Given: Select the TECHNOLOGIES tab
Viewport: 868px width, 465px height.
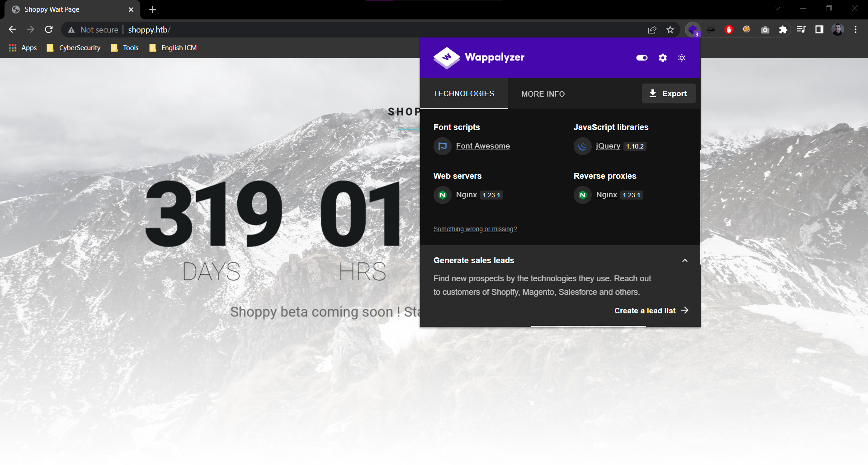Looking at the screenshot, I should (464, 93).
